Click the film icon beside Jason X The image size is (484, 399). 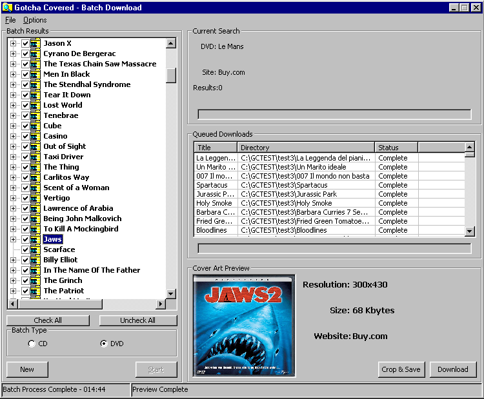point(35,43)
